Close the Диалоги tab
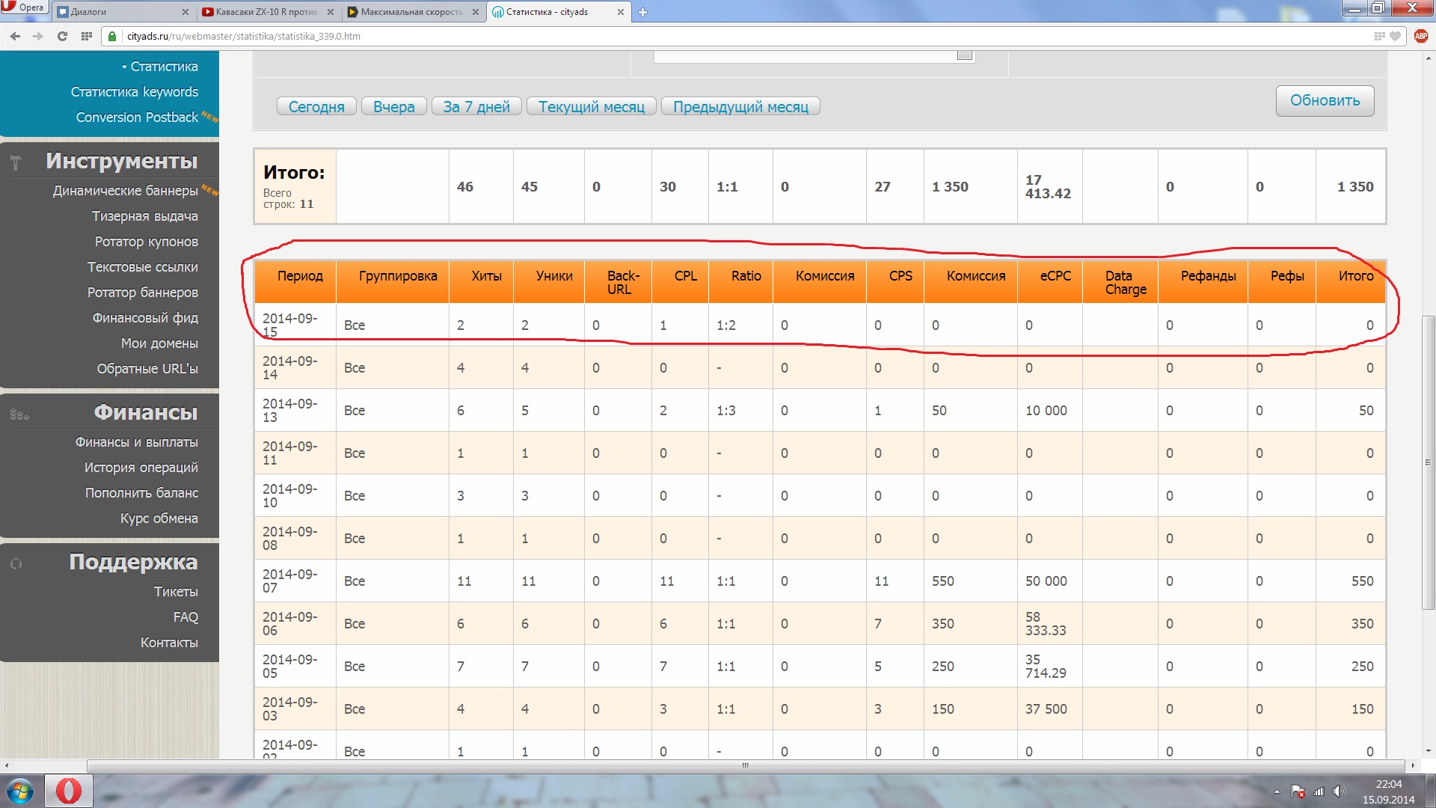Screen dimensions: 1436x808 [x=185, y=12]
